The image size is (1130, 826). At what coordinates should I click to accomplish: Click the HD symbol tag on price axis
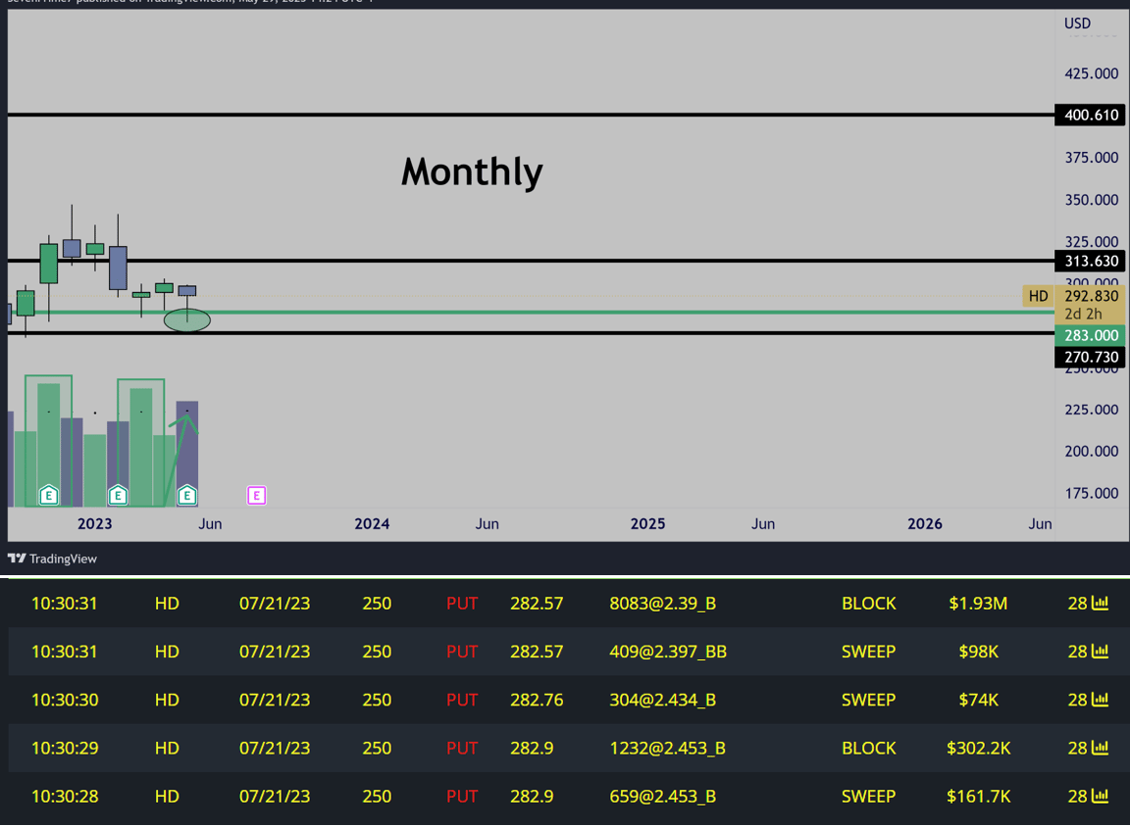[x=1039, y=296]
